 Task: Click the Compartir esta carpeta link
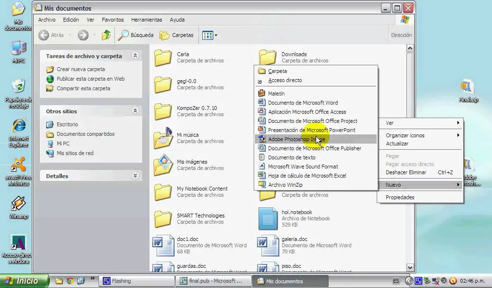(83, 88)
